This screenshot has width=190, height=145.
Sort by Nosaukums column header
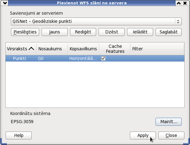pos(52,49)
